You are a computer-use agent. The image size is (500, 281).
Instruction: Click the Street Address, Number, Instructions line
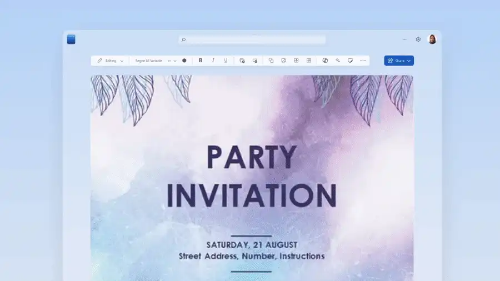pyautogui.click(x=252, y=256)
